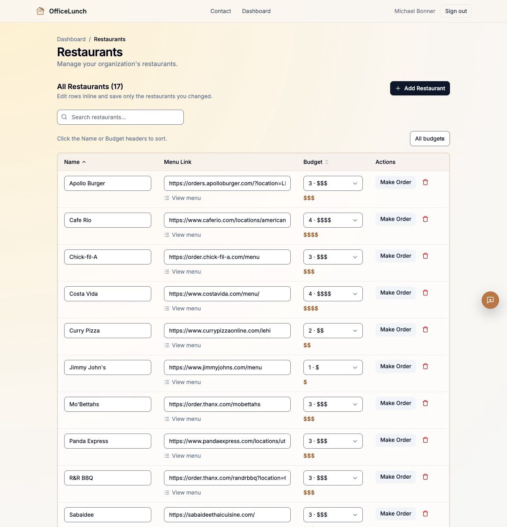The height and width of the screenshot is (527, 507).
Task: Make Order for Curry Pizza
Action: tap(396, 329)
